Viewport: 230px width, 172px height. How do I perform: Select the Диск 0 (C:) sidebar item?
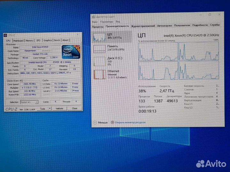click(112, 61)
